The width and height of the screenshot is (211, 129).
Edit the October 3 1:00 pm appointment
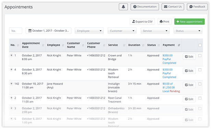(189, 120)
